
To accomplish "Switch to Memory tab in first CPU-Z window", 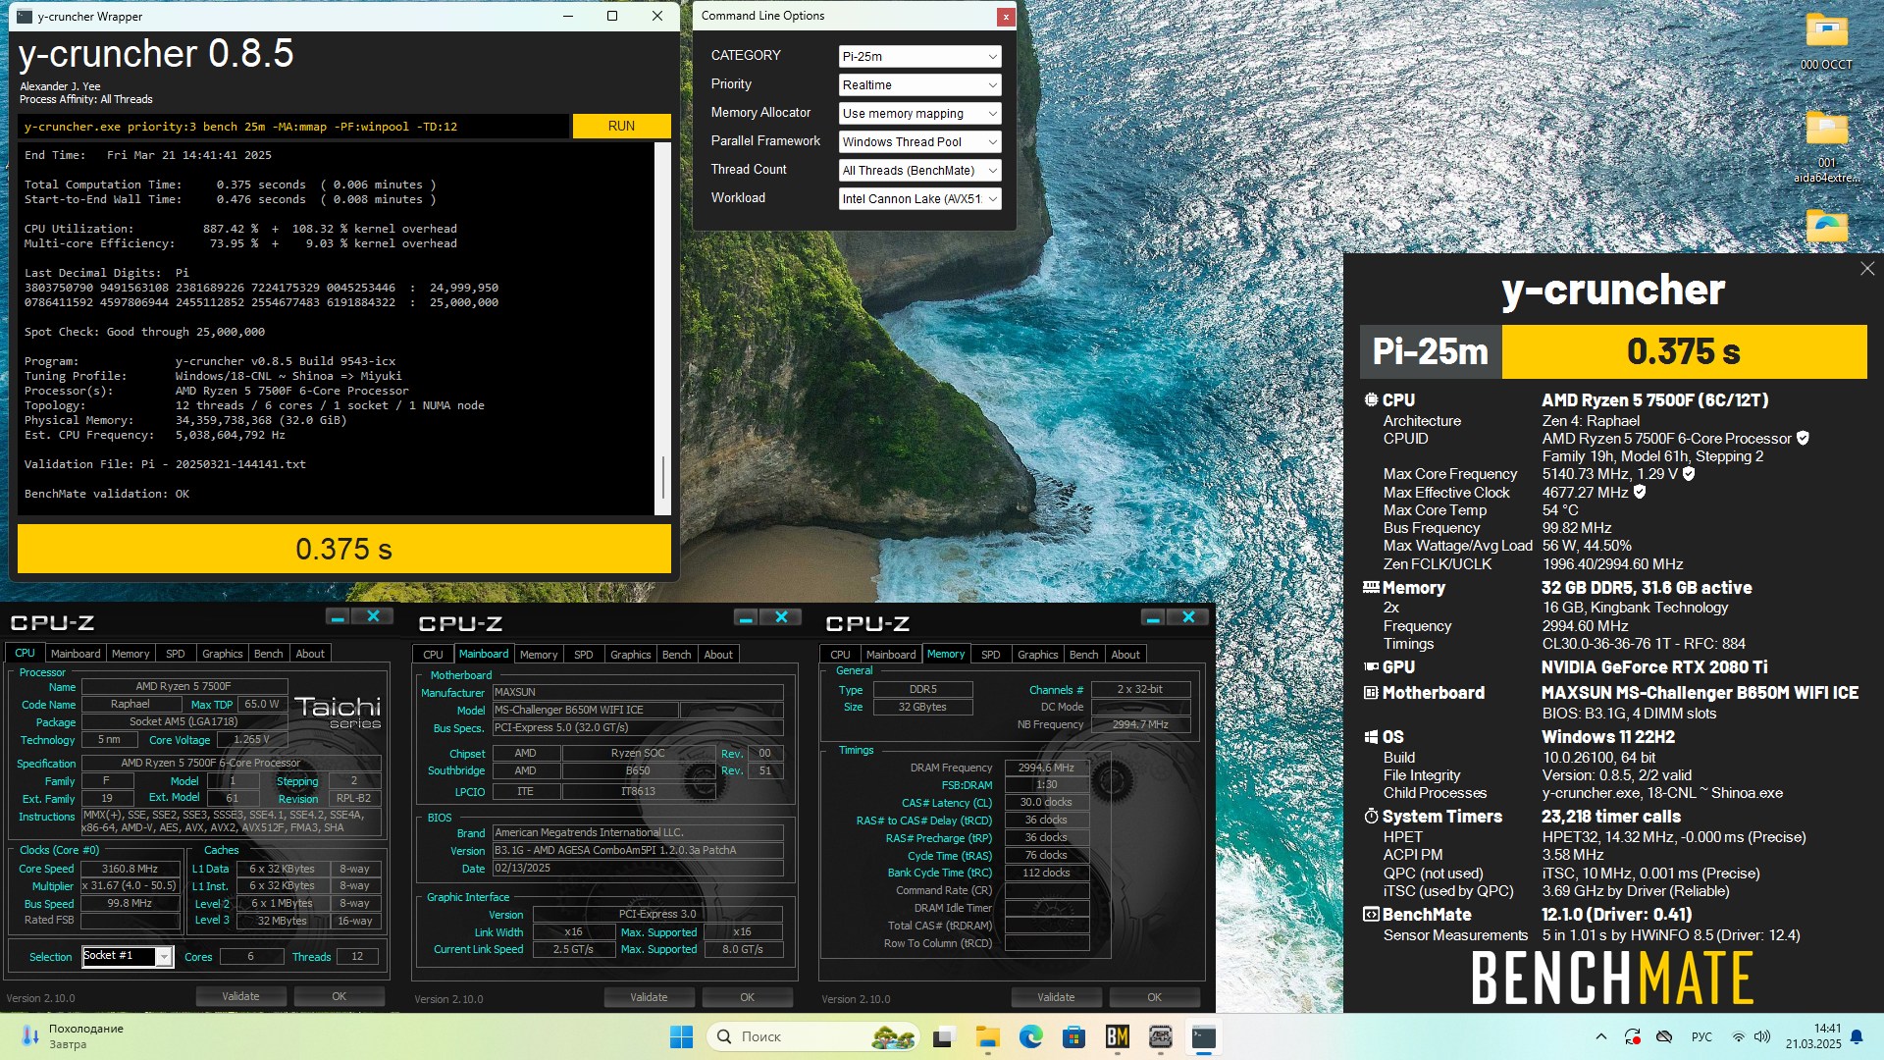I will 131,654.
